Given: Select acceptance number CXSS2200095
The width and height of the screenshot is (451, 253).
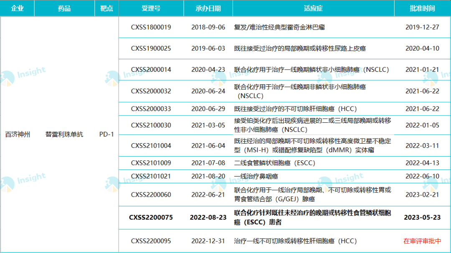Looking at the screenshot, I should click(151, 241).
